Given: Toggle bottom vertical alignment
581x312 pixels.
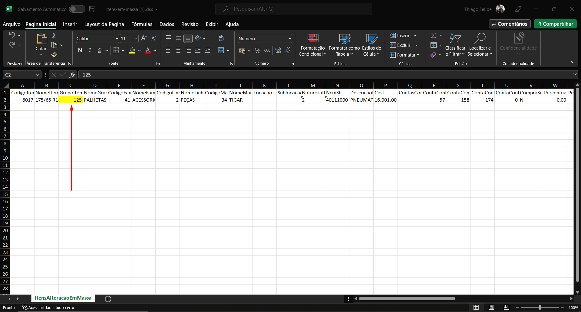Looking at the screenshot, I should [188, 38].
